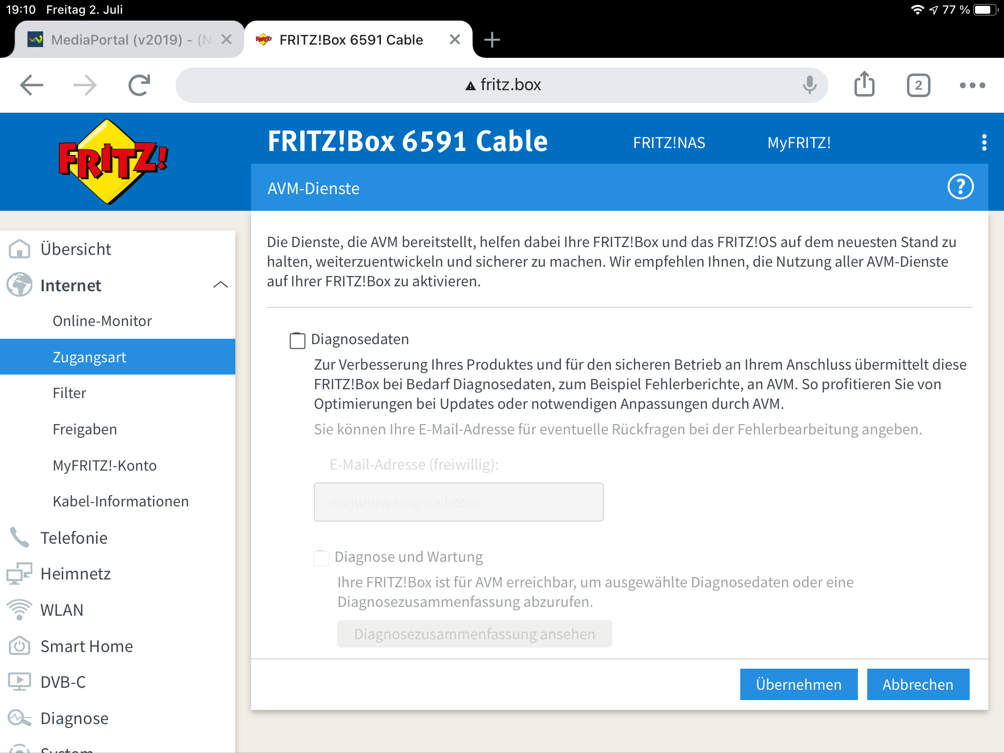Screen dimensions: 1004x753
Task: Click the Internet globe icon
Action: (20, 285)
